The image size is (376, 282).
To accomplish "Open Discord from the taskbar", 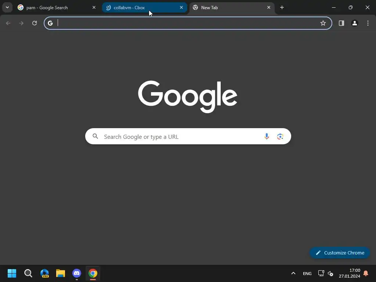I will pyautogui.click(x=77, y=273).
